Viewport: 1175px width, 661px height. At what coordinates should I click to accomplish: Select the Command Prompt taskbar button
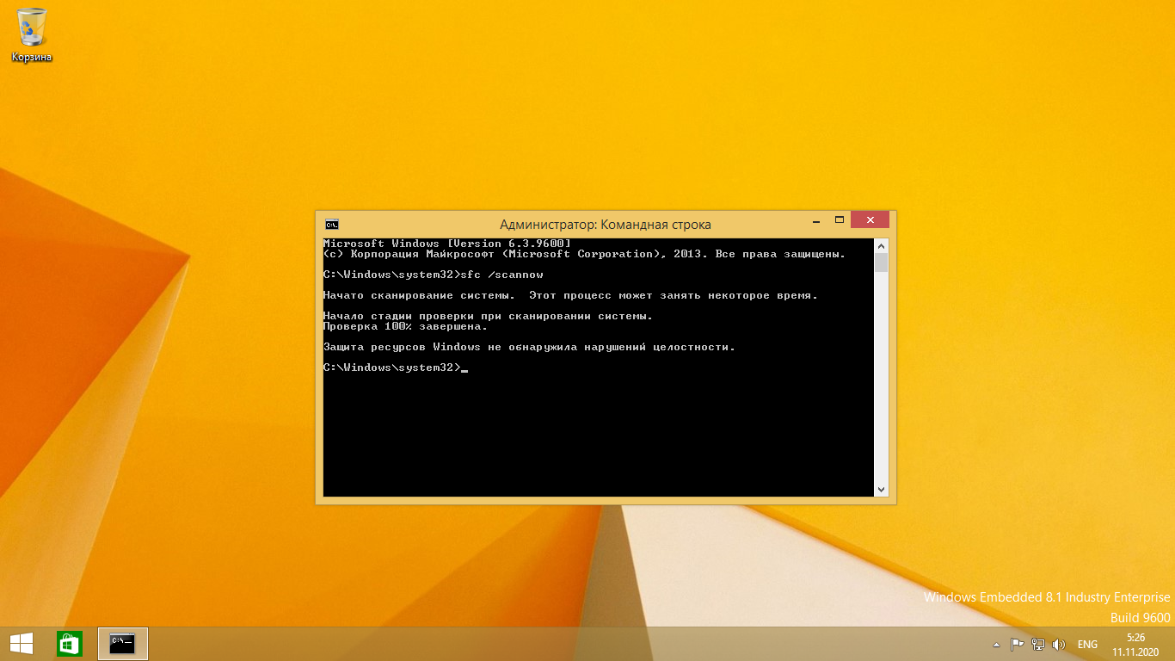(x=123, y=644)
